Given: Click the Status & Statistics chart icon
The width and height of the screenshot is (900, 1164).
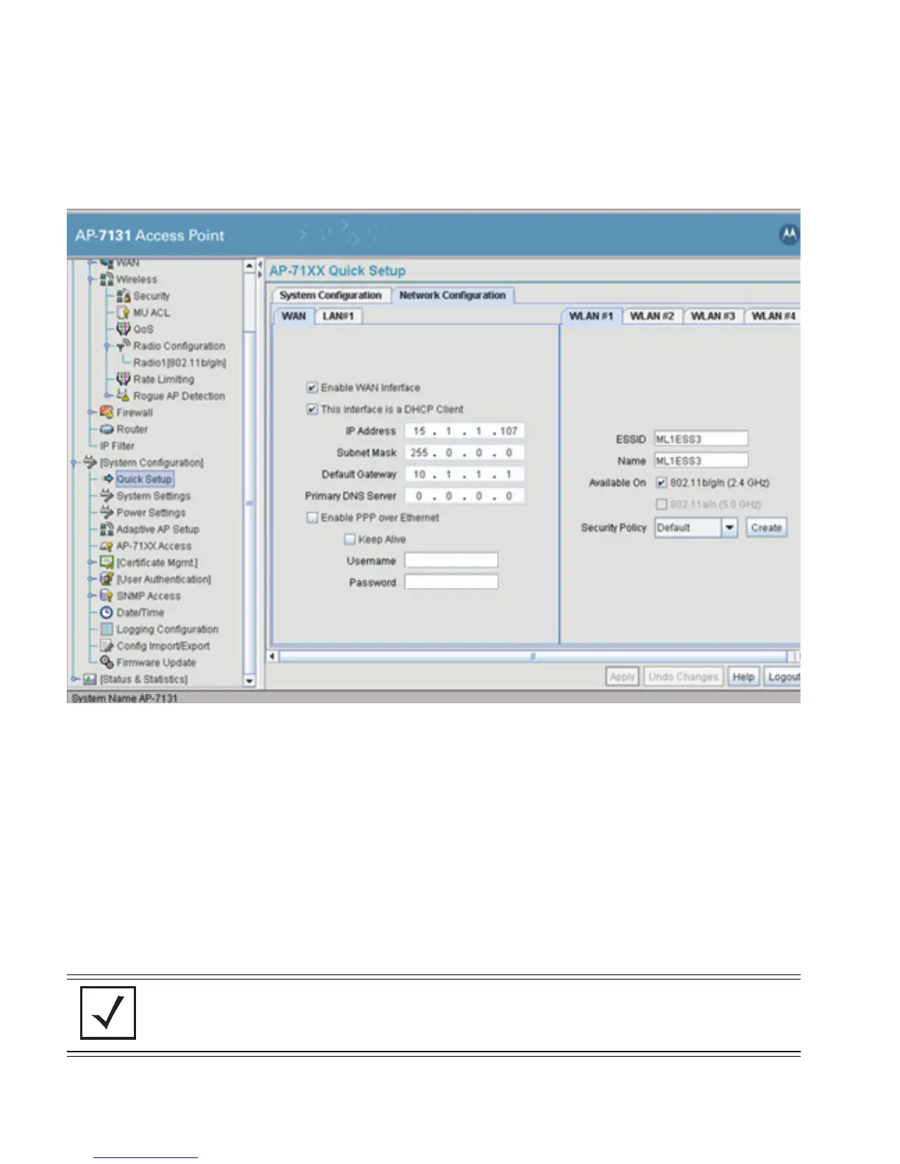Looking at the screenshot, I should (90, 679).
